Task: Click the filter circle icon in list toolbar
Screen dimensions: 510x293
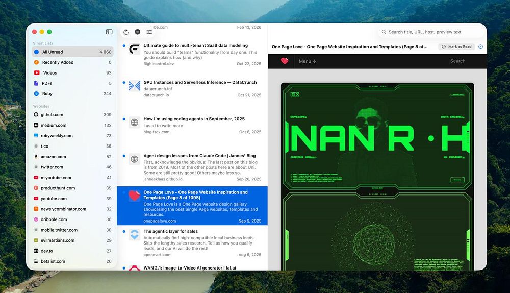Action: click(x=138, y=32)
